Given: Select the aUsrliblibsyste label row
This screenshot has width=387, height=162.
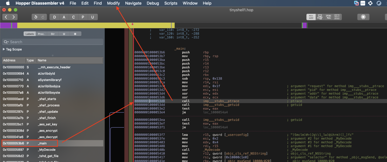Looking at the screenshot, I should click(53, 93).
